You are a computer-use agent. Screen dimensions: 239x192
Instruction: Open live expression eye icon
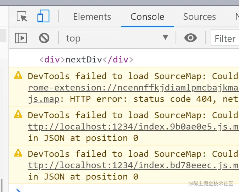(x=190, y=38)
